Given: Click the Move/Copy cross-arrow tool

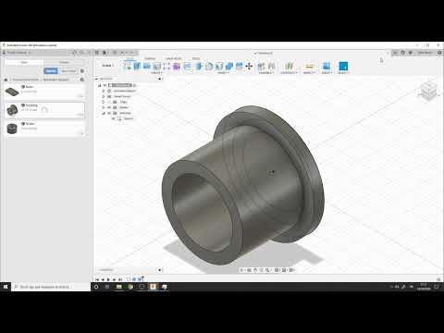Looking at the screenshot, I should click(249, 66).
